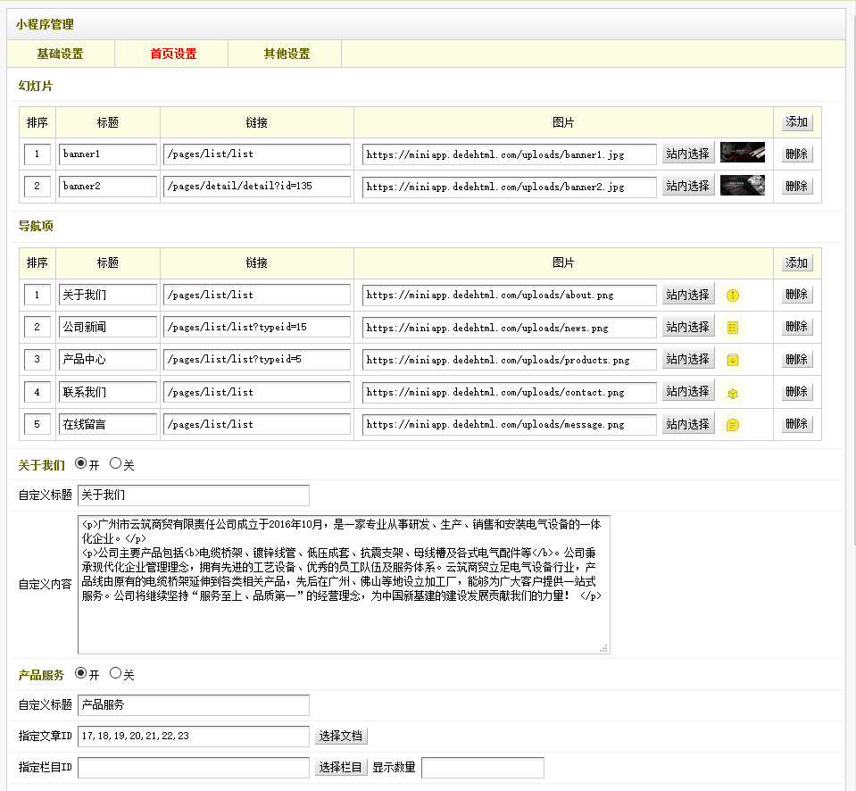Turn off the 关于我们 section with 关 radio

coord(115,463)
